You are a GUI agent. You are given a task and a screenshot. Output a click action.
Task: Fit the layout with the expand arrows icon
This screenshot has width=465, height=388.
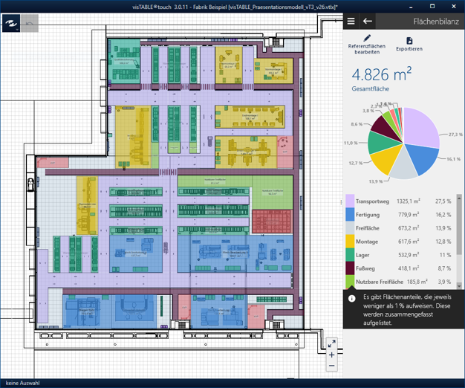(x=332, y=343)
